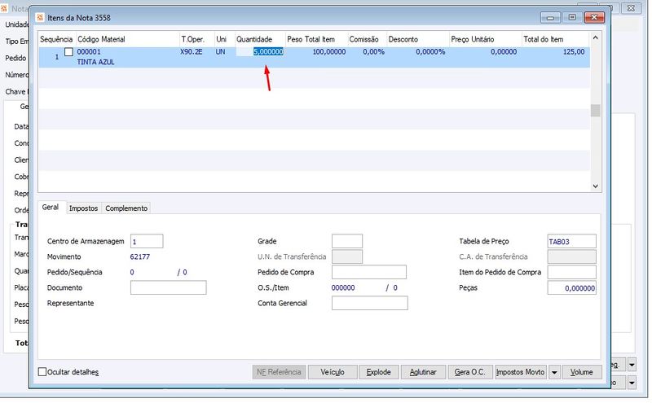Minimize the Itens da Nota window
652x403 pixels.
(550, 17)
